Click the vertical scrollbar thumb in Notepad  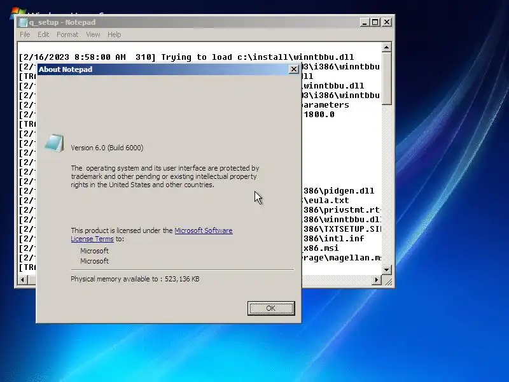[386, 78]
